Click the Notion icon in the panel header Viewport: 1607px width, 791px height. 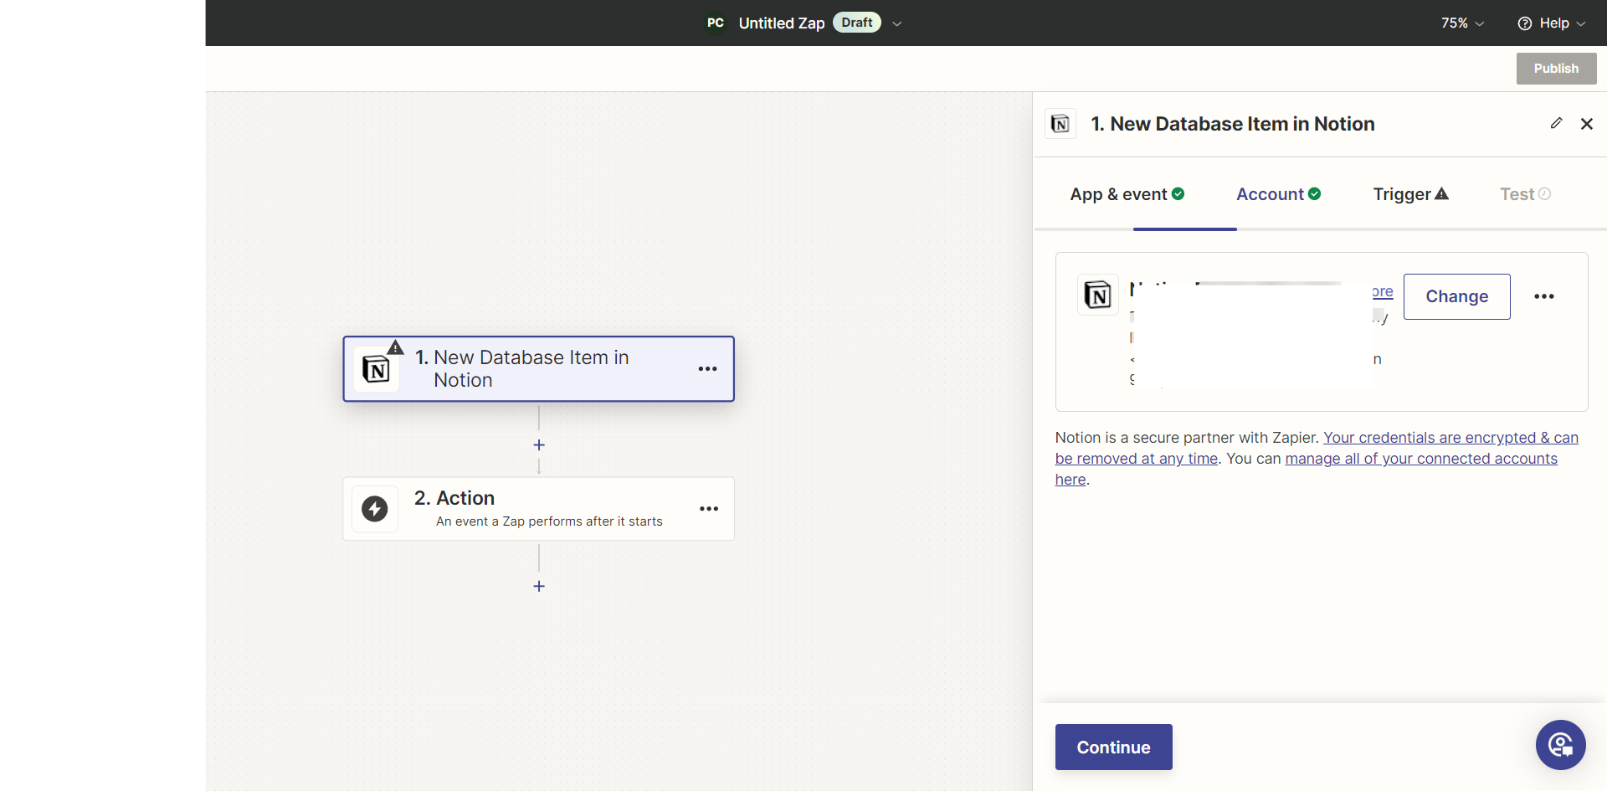pyautogui.click(x=1060, y=124)
